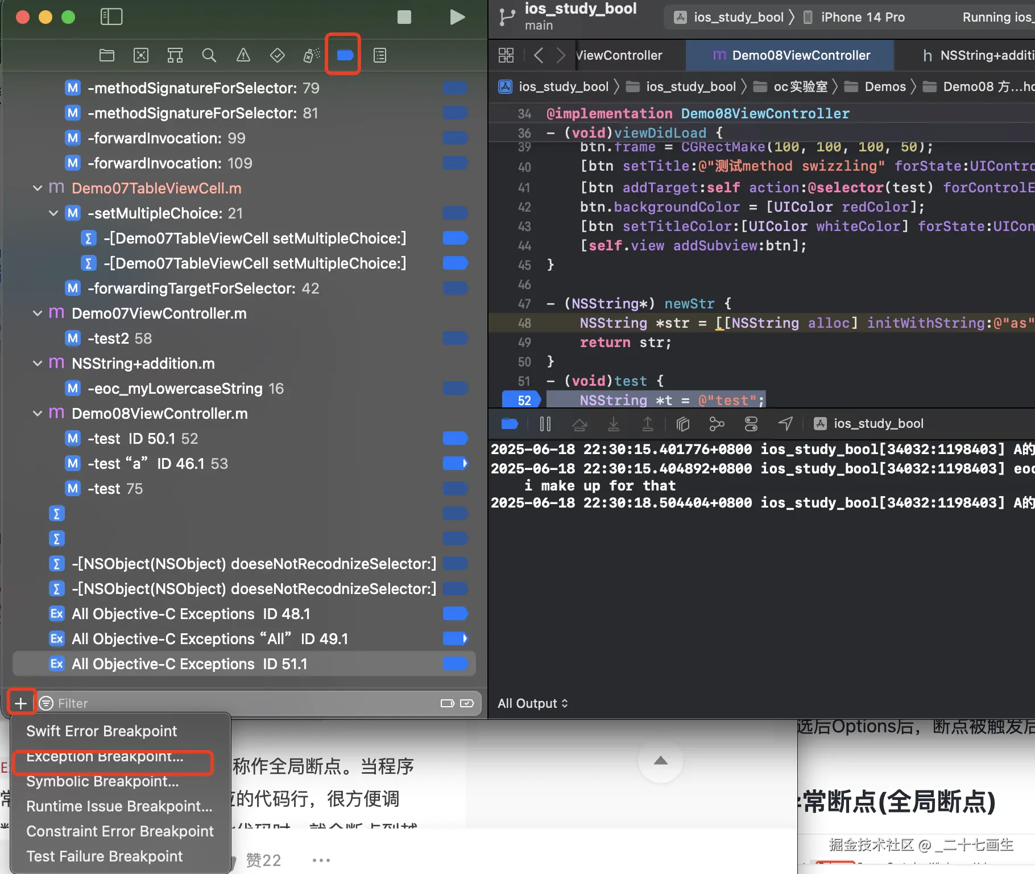Add a new breakpoint with plus button
The width and height of the screenshot is (1035, 874).
[21, 703]
